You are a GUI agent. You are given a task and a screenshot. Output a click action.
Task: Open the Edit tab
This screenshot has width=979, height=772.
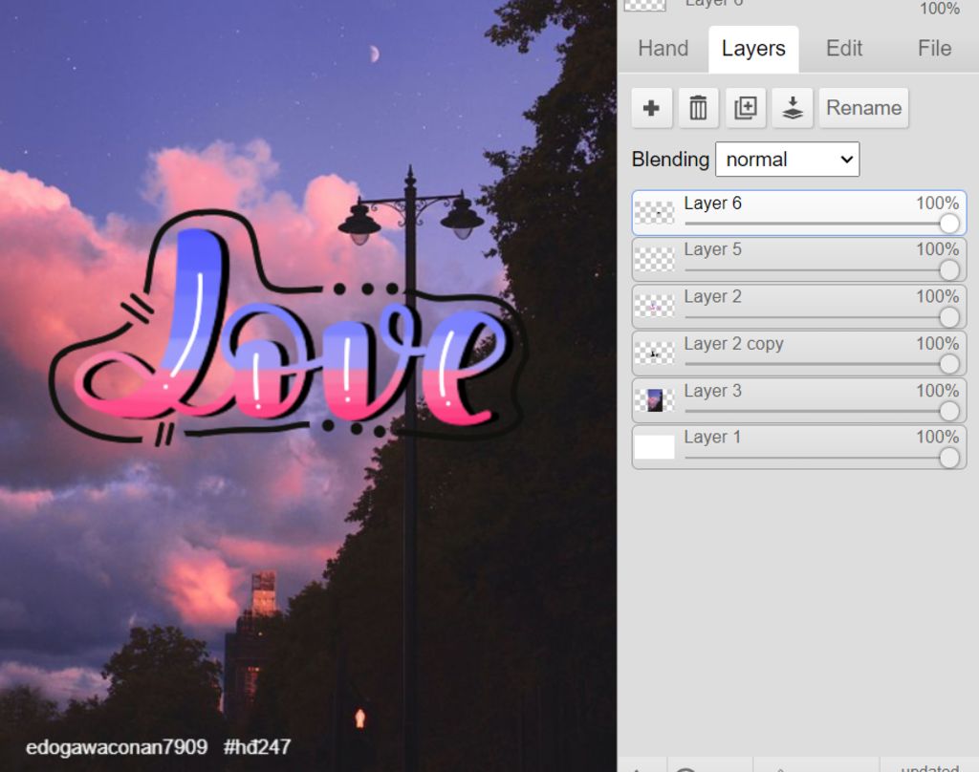tap(844, 49)
